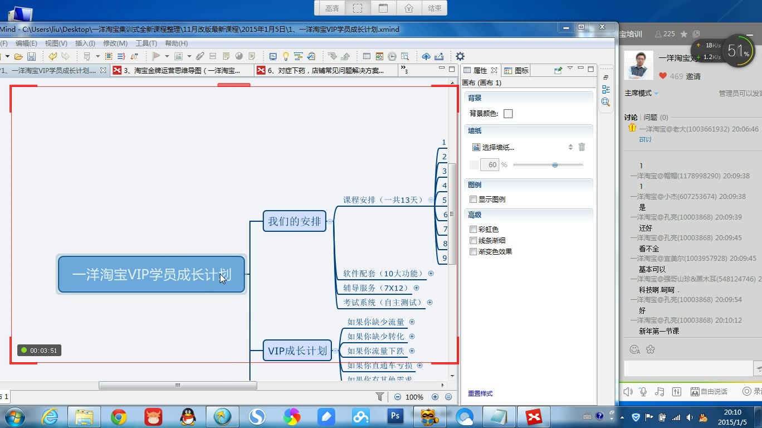Screen dimensions: 762x428
Task: Enable the 显示图例 checkbox
Action: [473, 200]
